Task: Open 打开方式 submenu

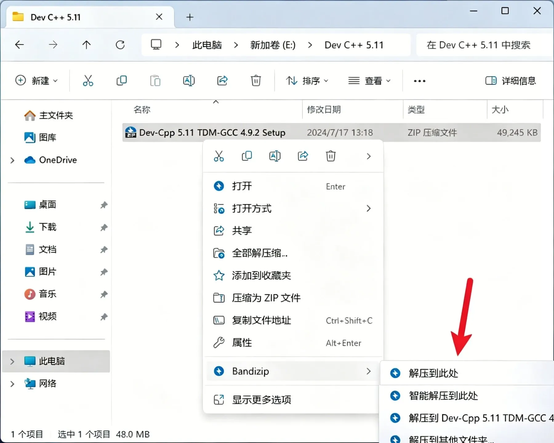Action: [293, 209]
